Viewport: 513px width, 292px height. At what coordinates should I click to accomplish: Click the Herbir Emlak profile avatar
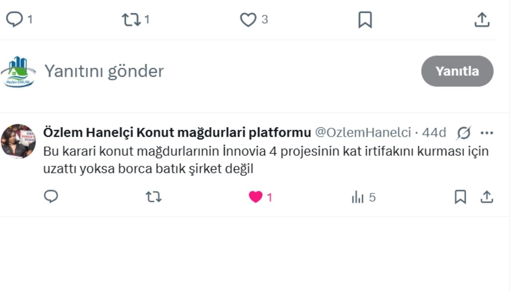click(x=18, y=72)
